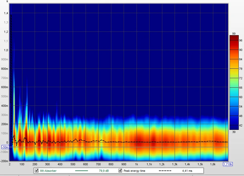
Task: Click the 79,9 dB legend value
Action: point(104,171)
